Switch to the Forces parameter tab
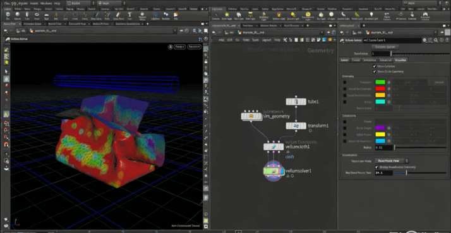This screenshot has width=451, height=233. pyautogui.click(x=356, y=60)
